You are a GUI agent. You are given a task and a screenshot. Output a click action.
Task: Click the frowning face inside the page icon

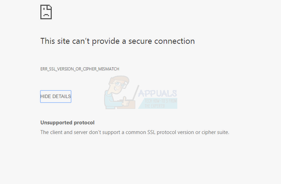coord(45,14)
